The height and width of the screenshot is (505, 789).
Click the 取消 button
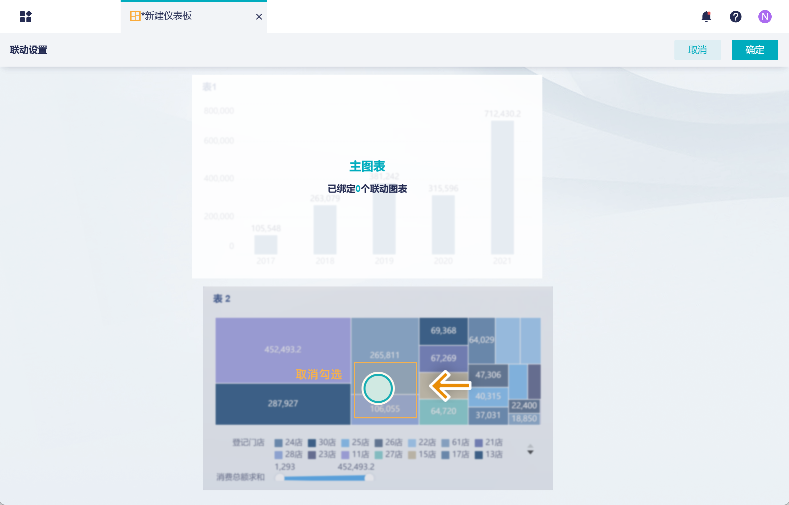coord(697,50)
